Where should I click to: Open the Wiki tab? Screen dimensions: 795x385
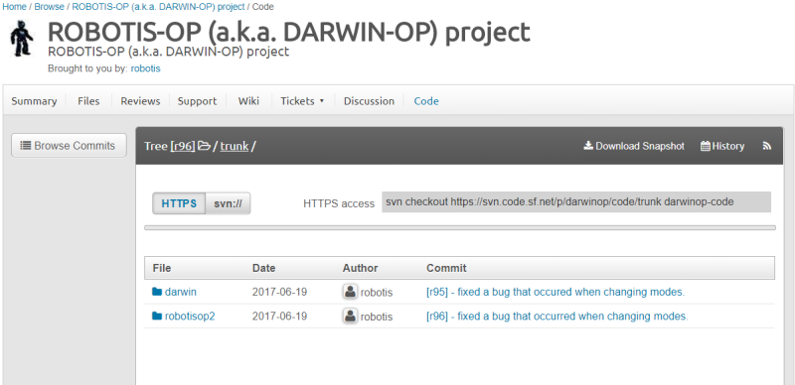[x=248, y=101]
